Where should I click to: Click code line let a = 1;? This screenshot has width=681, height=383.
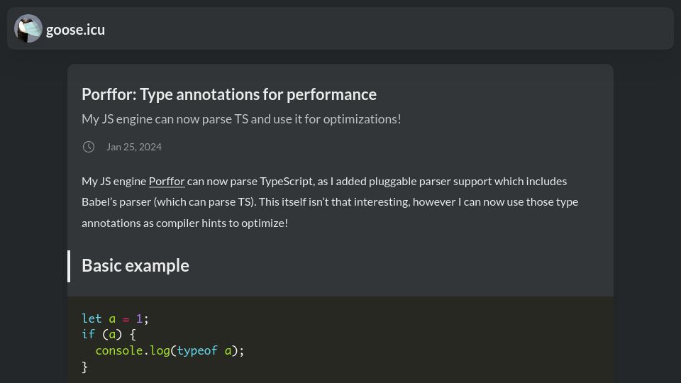click(115, 318)
